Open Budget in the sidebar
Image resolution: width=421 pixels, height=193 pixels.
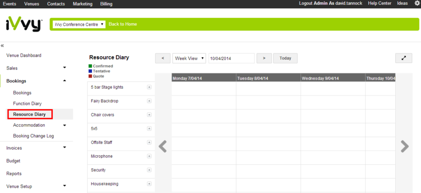14,161
